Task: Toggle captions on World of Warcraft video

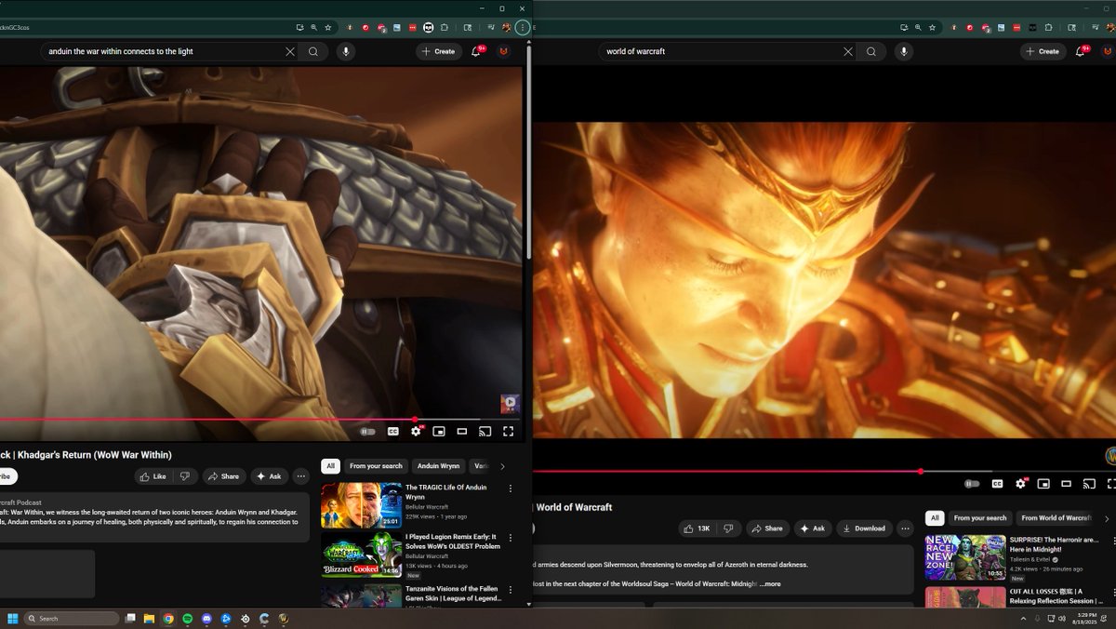Action: [997, 484]
